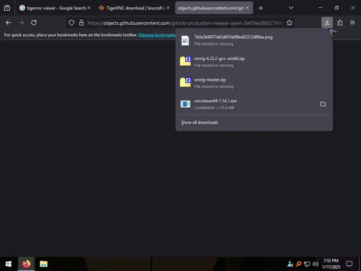This screenshot has height=271, width=361.
Task: Open the volume speaker tray icon
Action: click(316, 264)
